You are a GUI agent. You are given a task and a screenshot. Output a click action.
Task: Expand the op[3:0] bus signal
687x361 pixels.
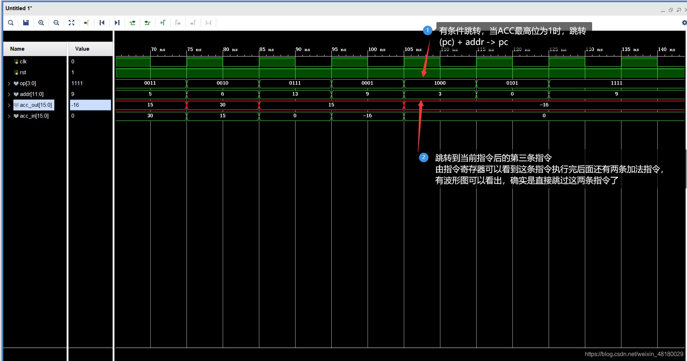9,83
